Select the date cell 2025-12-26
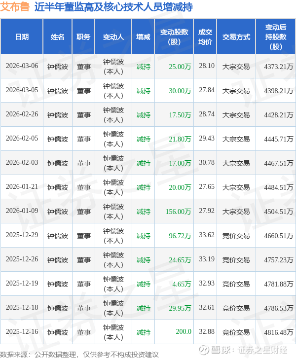 coord(22,259)
